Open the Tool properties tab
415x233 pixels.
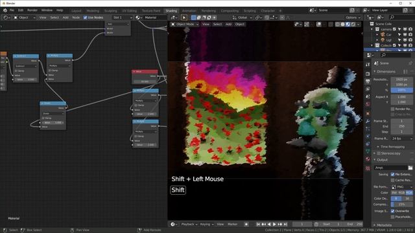[368, 65]
